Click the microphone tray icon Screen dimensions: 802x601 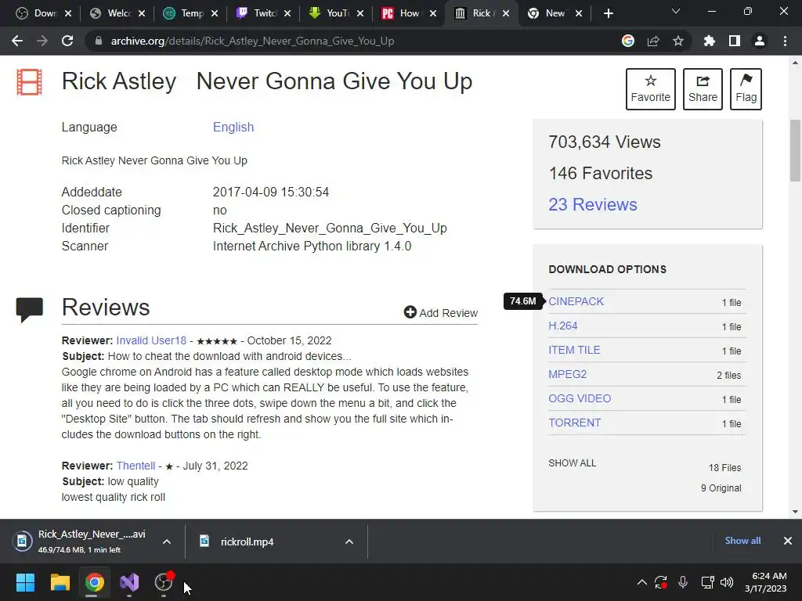683,582
